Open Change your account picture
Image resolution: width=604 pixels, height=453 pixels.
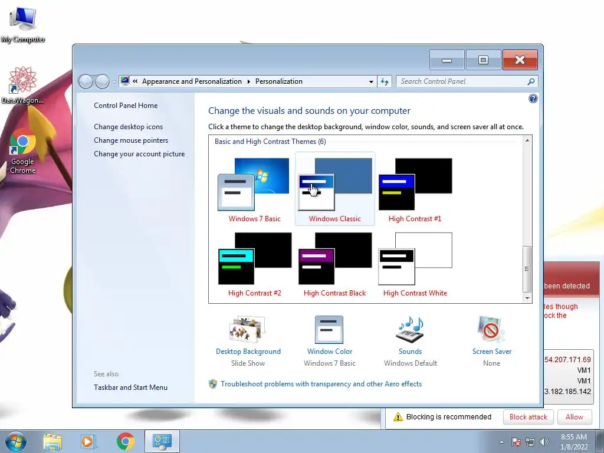(139, 154)
